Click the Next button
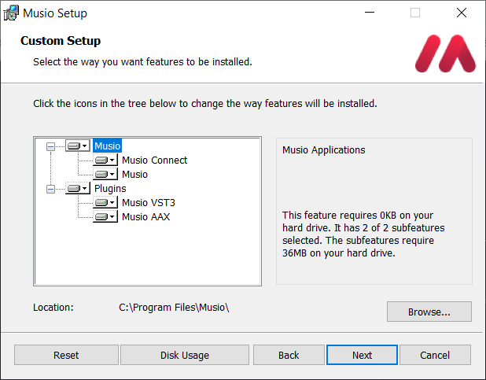Viewport: 486px width, 380px height. (x=362, y=355)
